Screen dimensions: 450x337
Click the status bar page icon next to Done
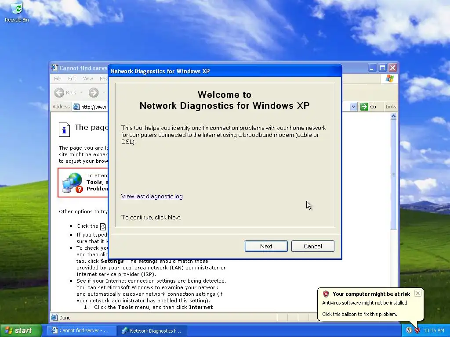click(54, 318)
